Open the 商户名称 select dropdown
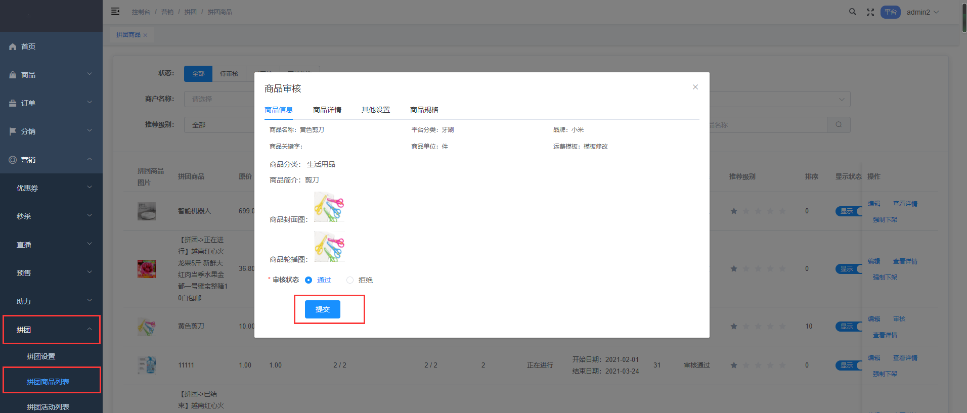 (219, 99)
